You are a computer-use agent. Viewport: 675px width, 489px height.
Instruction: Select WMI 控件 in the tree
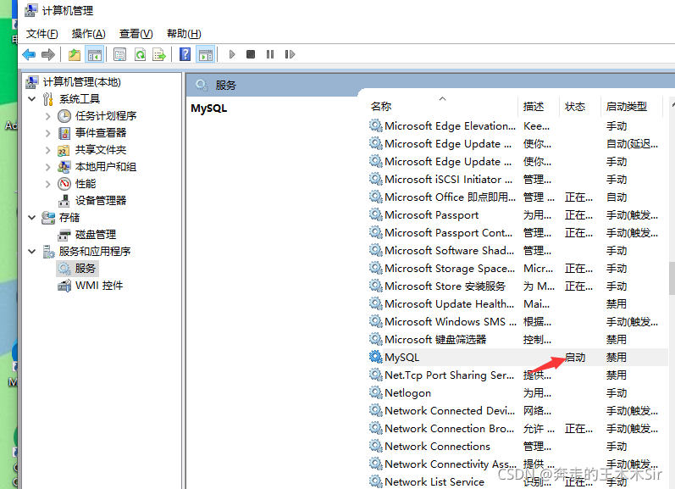(98, 286)
